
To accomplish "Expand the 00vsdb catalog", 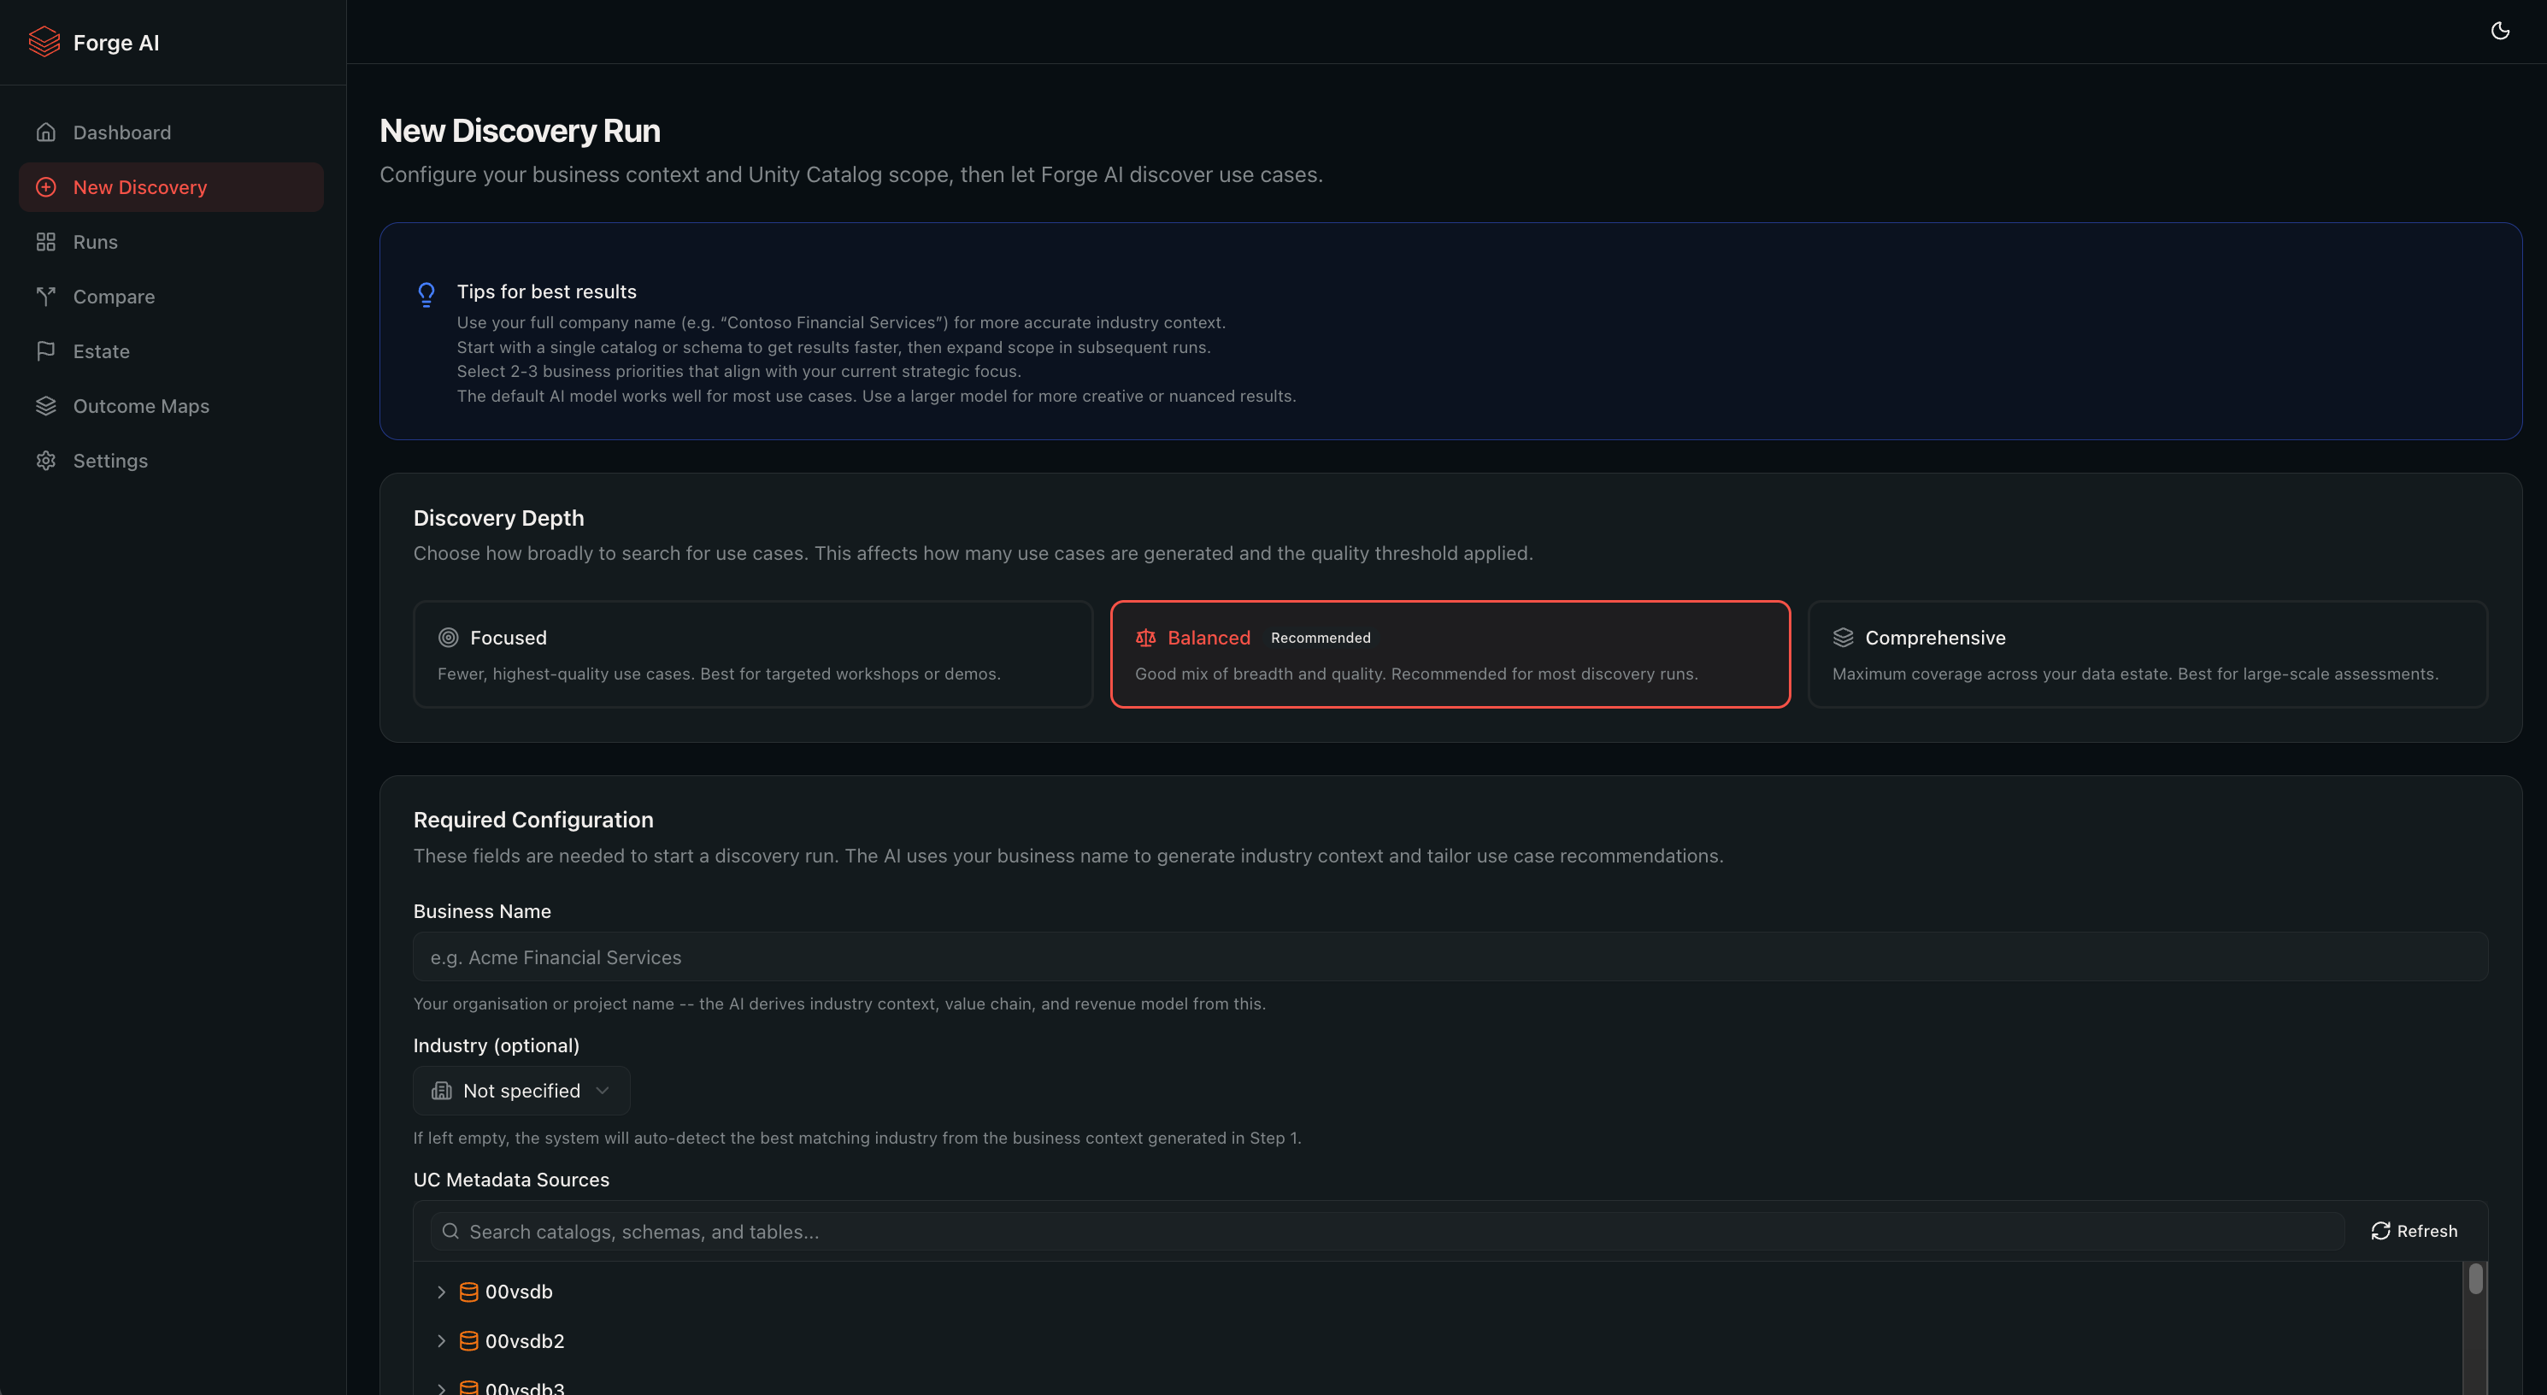I will (441, 1292).
